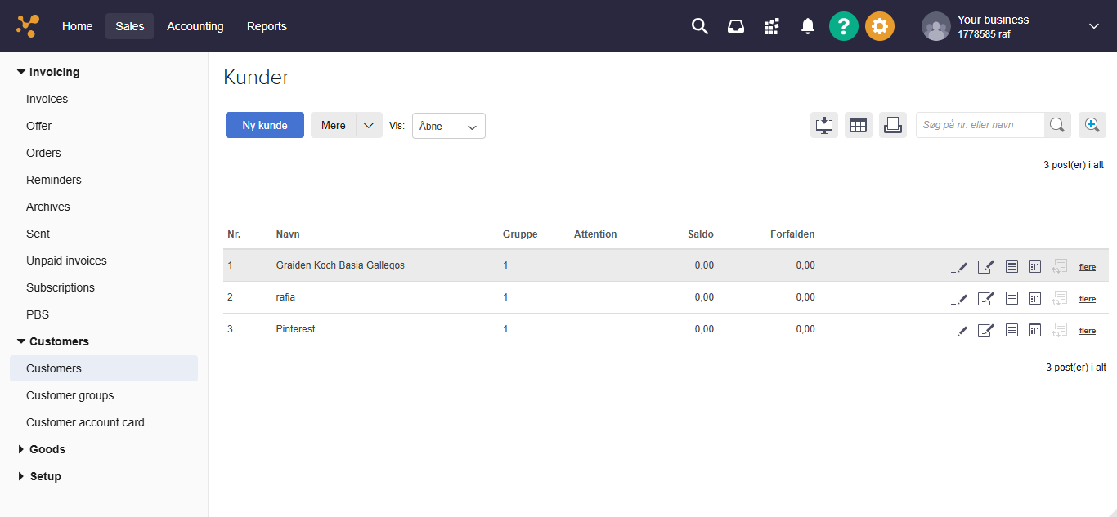
Task: Edit customer Pinterest with pencil icon
Action: click(960, 330)
